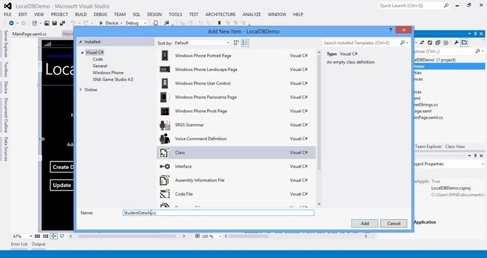The width and height of the screenshot is (487, 258).
Task: Open the TOOLS menu
Action: [x=175, y=14]
